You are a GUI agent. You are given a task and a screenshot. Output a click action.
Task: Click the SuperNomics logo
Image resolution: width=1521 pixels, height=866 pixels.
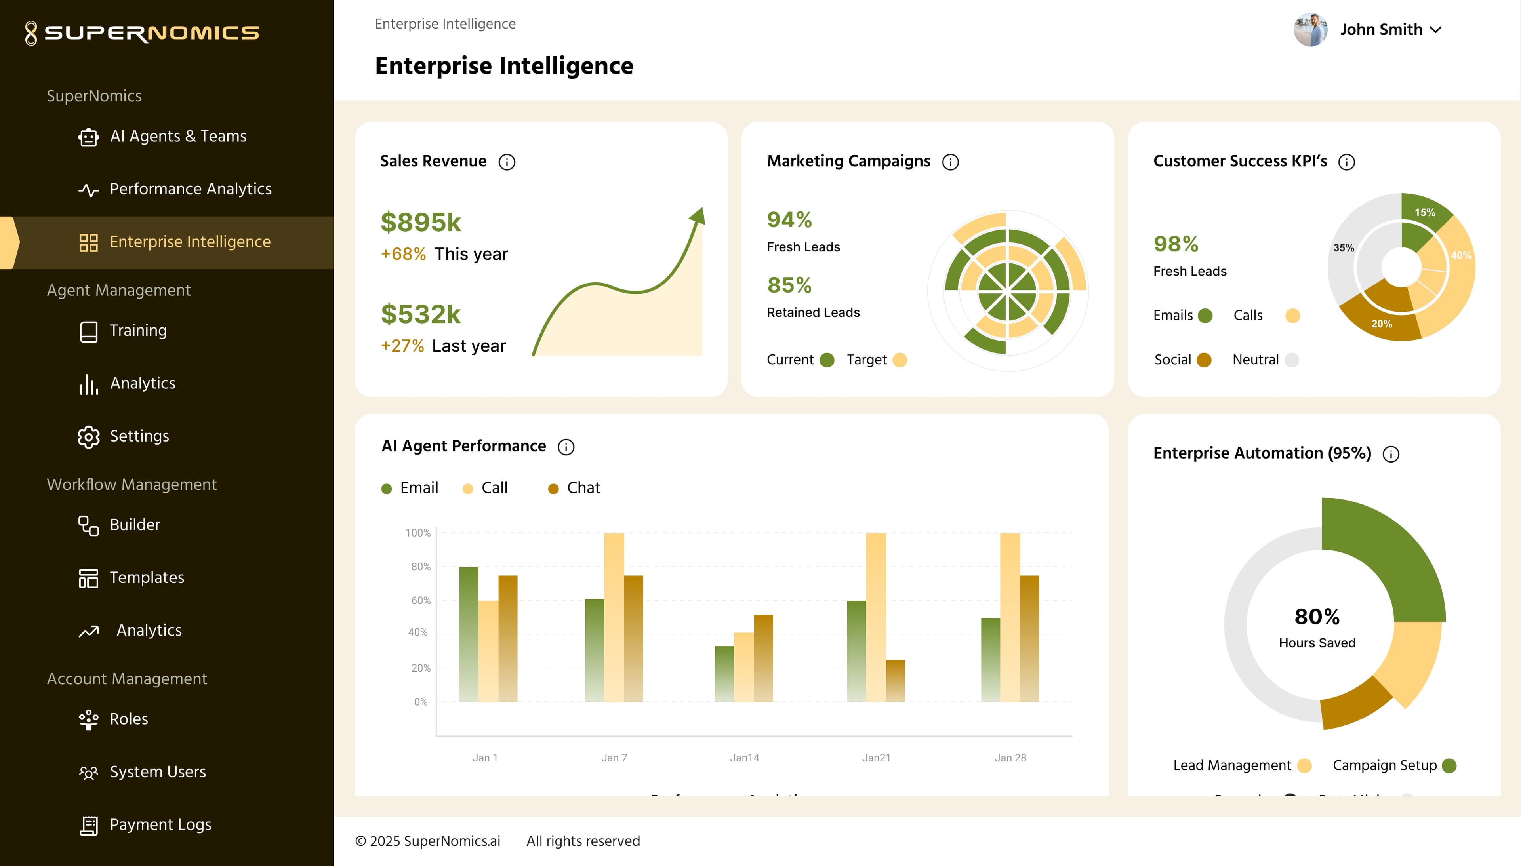[x=142, y=33]
